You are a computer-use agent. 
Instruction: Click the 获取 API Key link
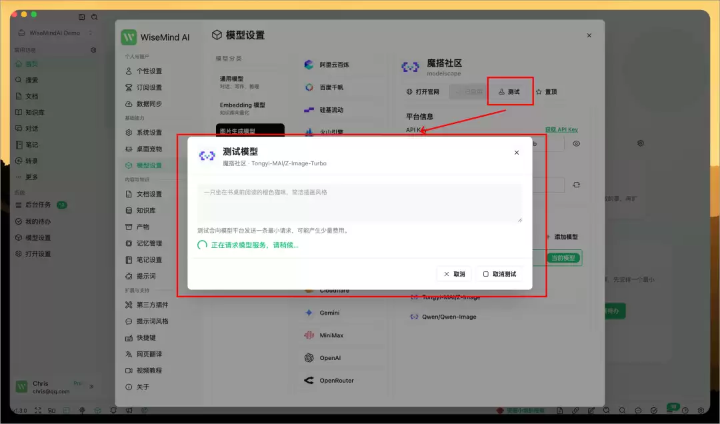coord(561,129)
